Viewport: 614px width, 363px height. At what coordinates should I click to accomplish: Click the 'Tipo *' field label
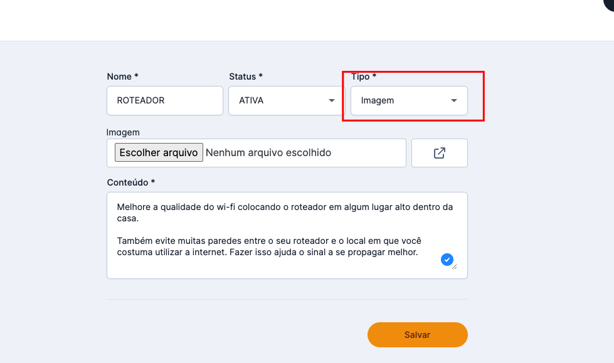tap(364, 76)
